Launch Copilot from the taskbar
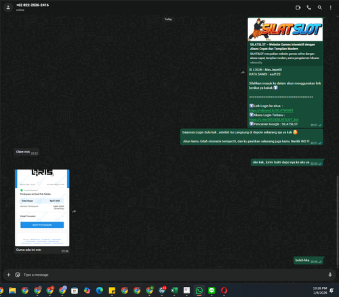This screenshot has width=339, height=297. [x=87, y=290]
